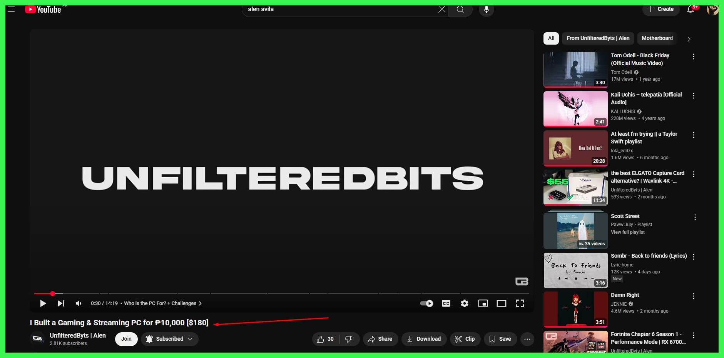Open video settings gear
The image size is (724, 358).
[x=465, y=303]
